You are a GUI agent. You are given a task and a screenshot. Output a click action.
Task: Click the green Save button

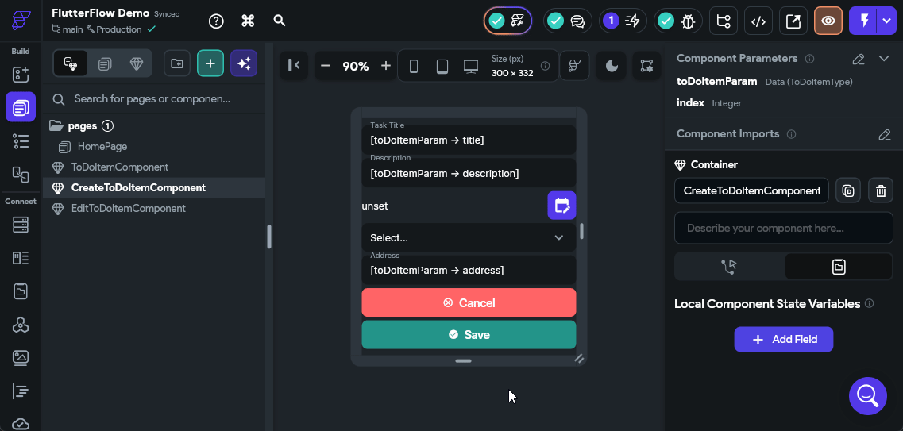click(469, 334)
